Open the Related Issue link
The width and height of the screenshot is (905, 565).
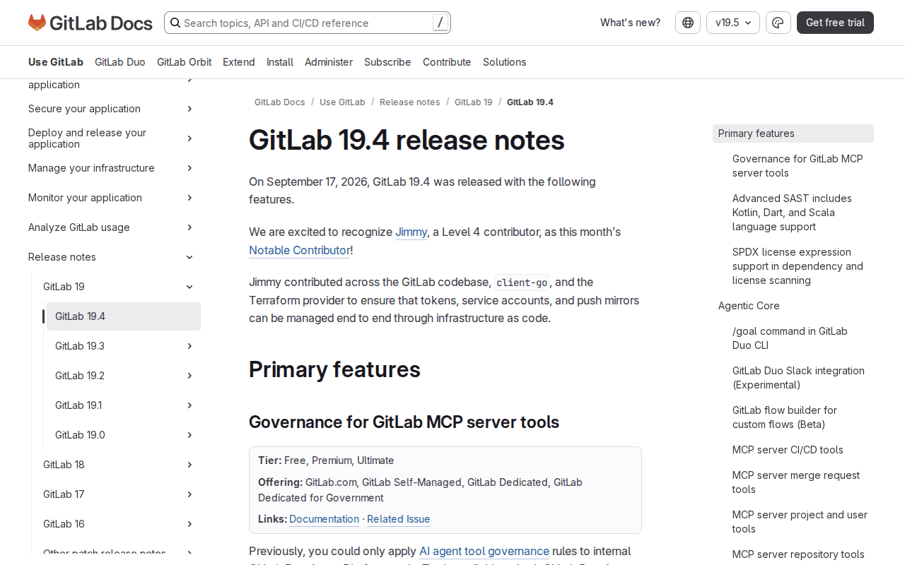click(398, 519)
